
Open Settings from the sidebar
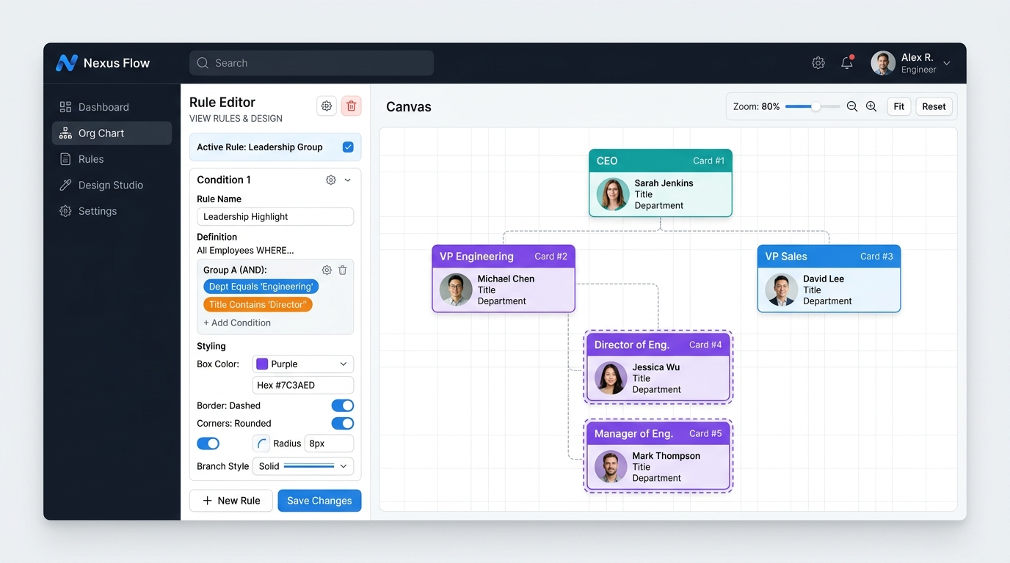(112, 211)
